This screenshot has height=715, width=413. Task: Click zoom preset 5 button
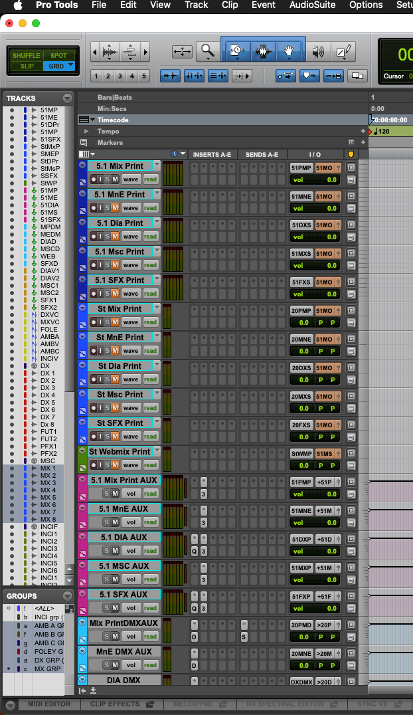tap(143, 76)
